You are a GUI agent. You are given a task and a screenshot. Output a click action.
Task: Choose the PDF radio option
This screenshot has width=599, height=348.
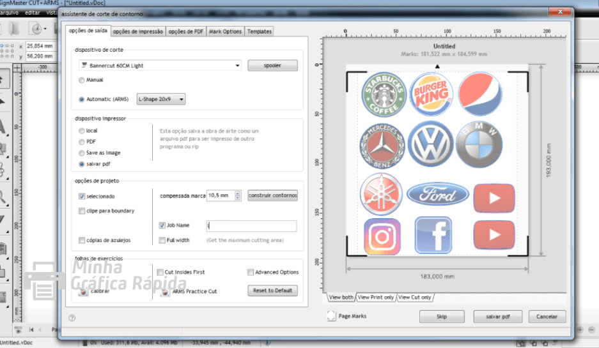[x=81, y=142]
